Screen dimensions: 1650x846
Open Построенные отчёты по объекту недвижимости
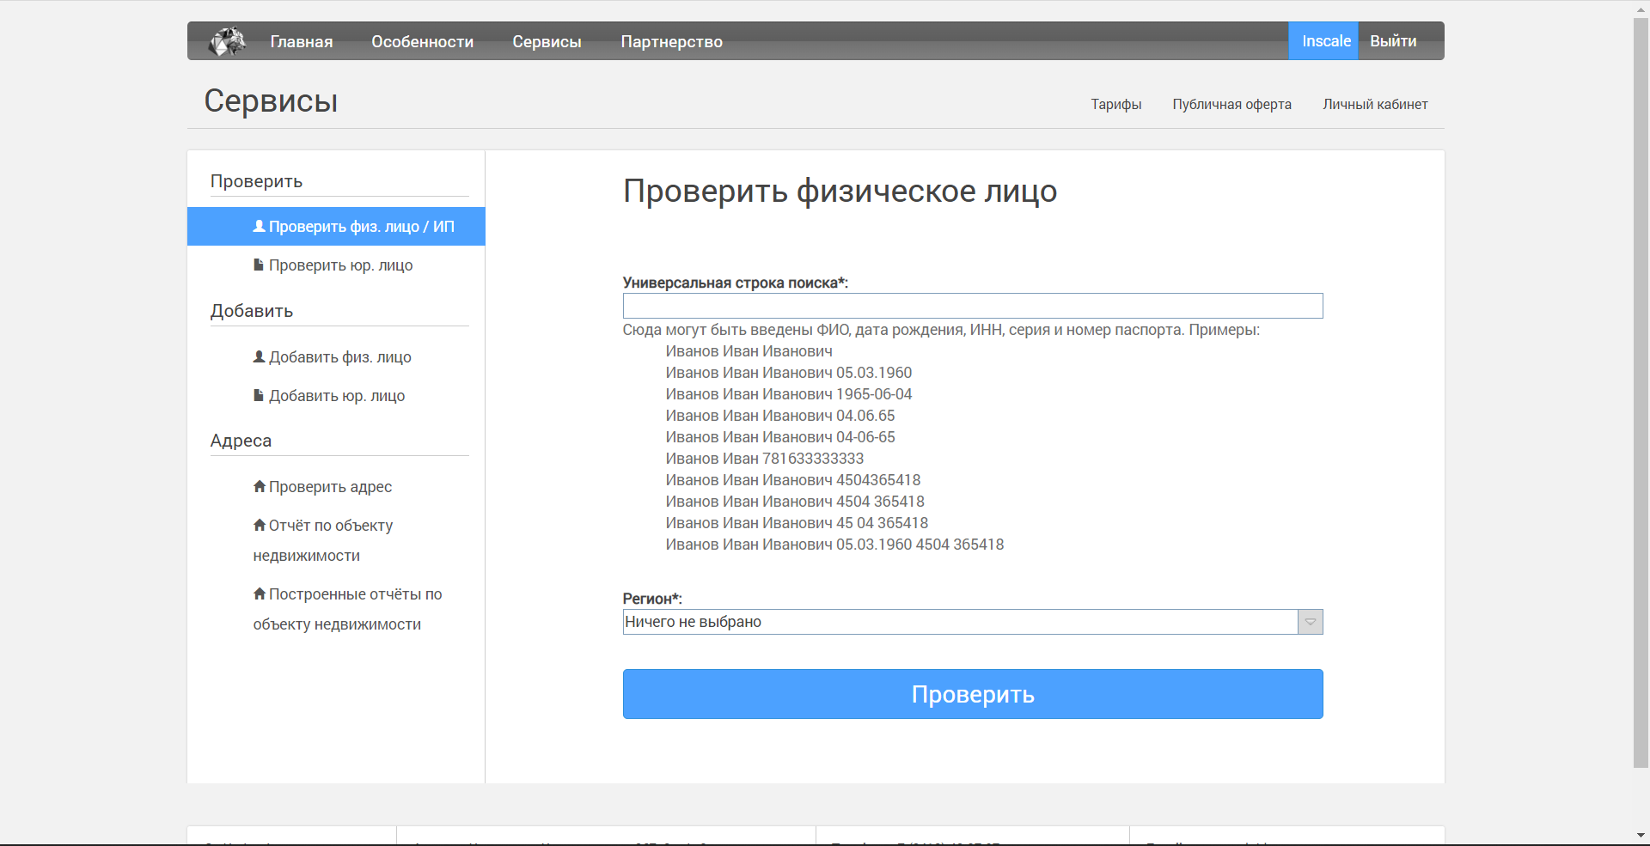(x=347, y=609)
